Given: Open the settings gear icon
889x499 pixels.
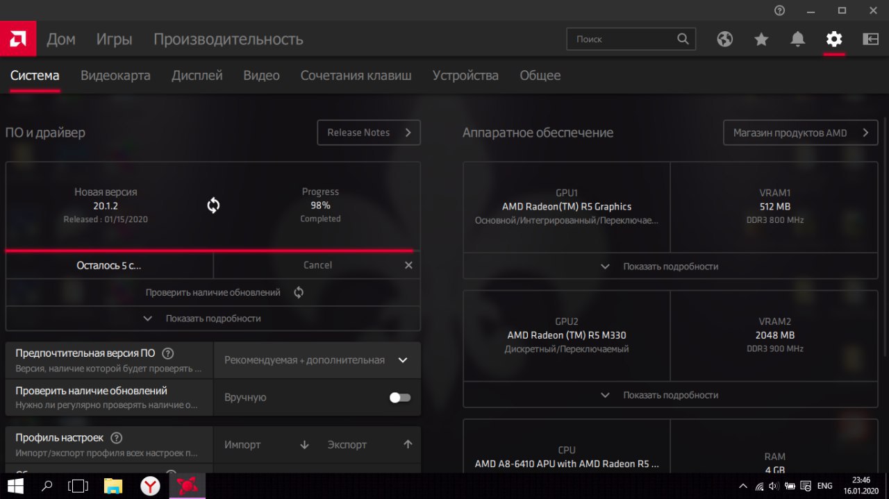Looking at the screenshot, I should [x=834, y=39].
